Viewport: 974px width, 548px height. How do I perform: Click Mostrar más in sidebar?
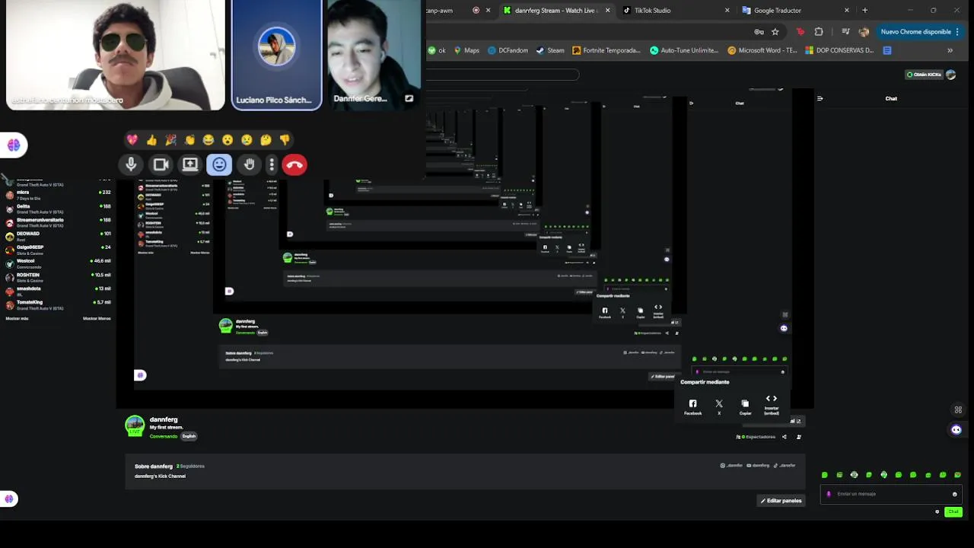pyautogui.click(x=17, y=319)
